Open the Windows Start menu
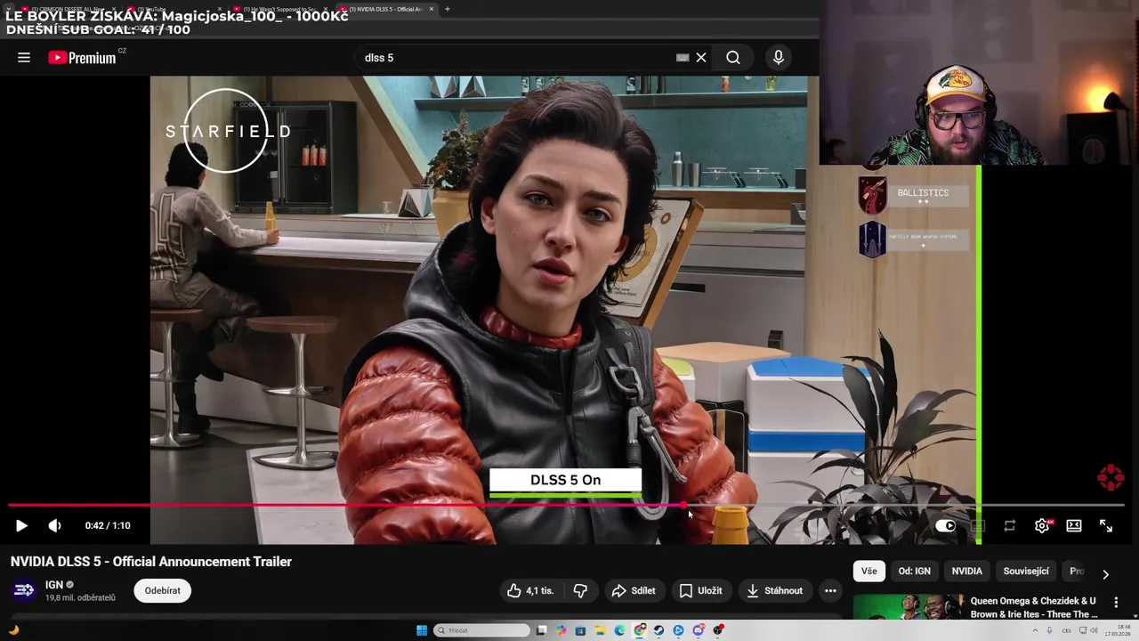Viewport: 1139px width, 641px height. coord(422,630)
